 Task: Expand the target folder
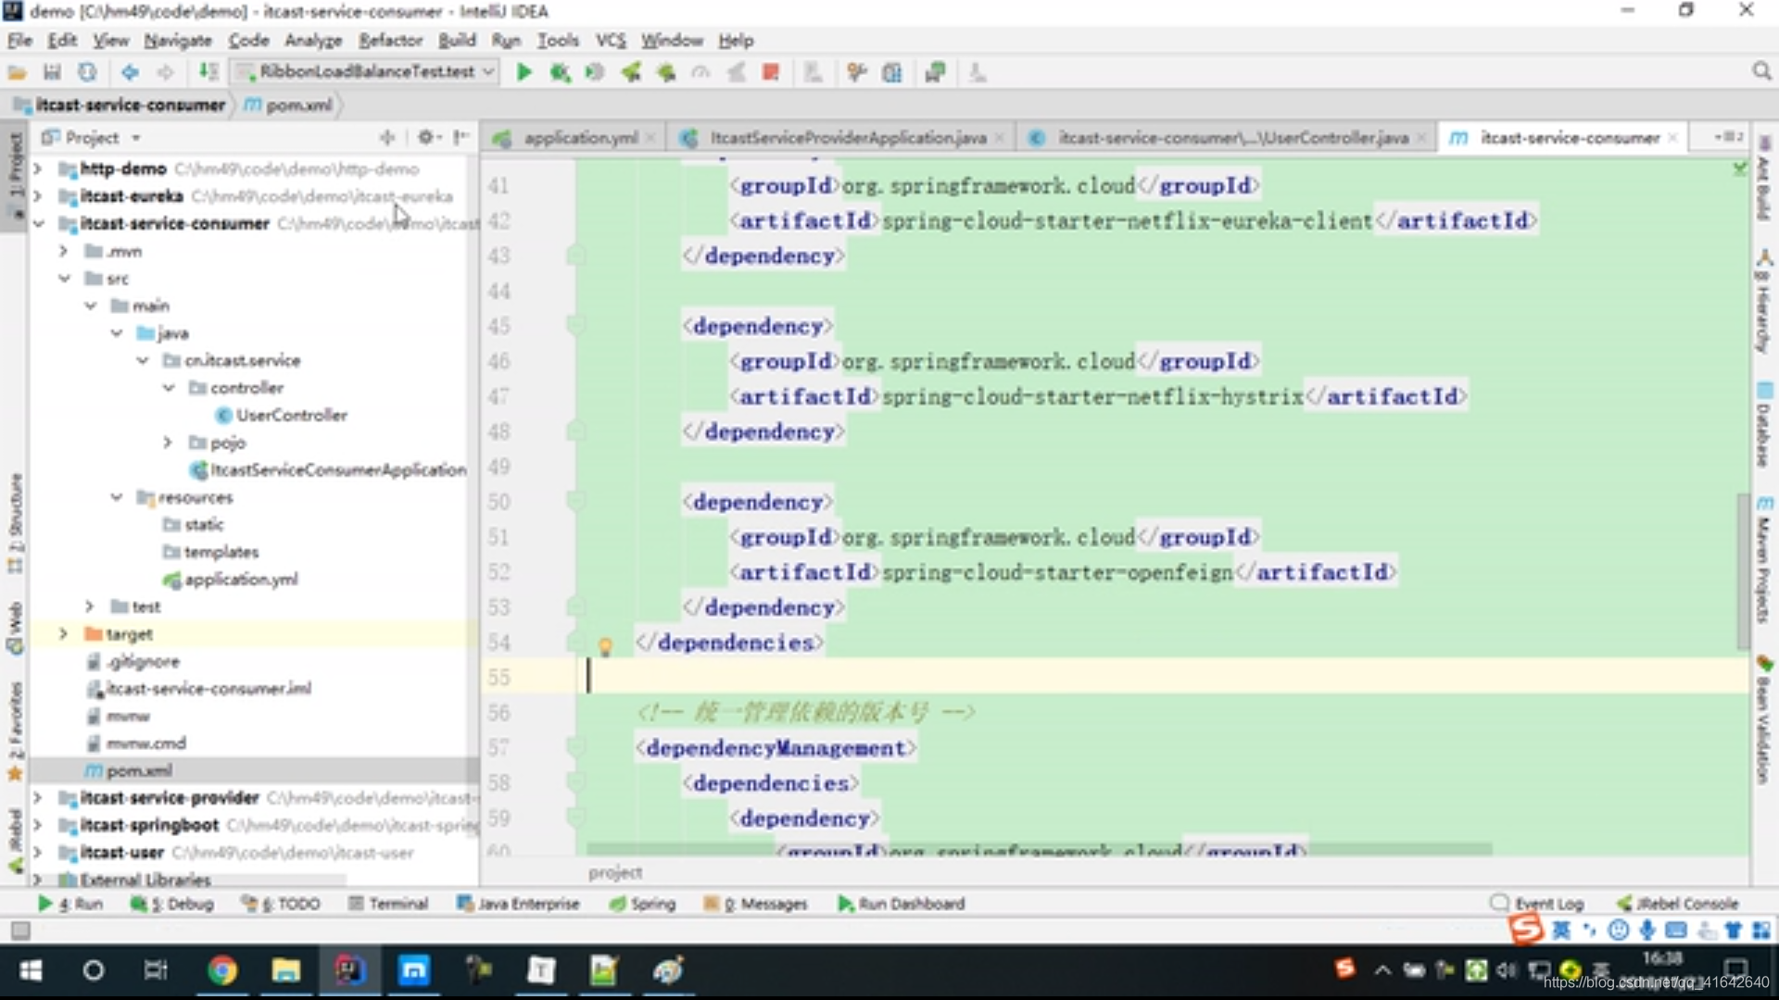pos(64,634)
